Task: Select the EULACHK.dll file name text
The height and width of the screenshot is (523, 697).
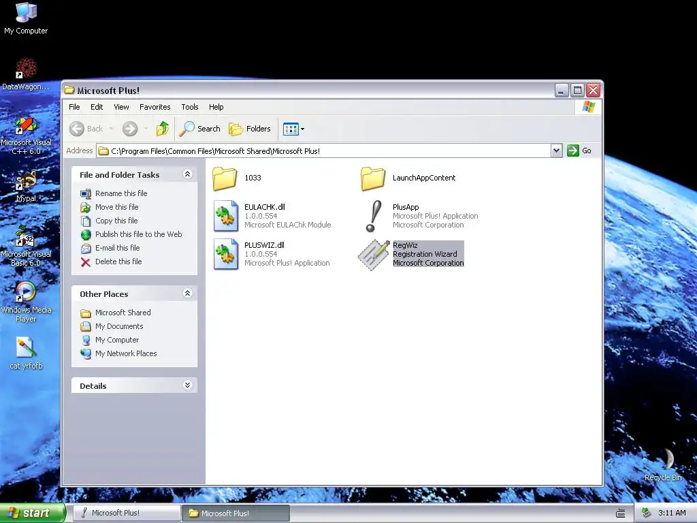Action: click(265, 207)
